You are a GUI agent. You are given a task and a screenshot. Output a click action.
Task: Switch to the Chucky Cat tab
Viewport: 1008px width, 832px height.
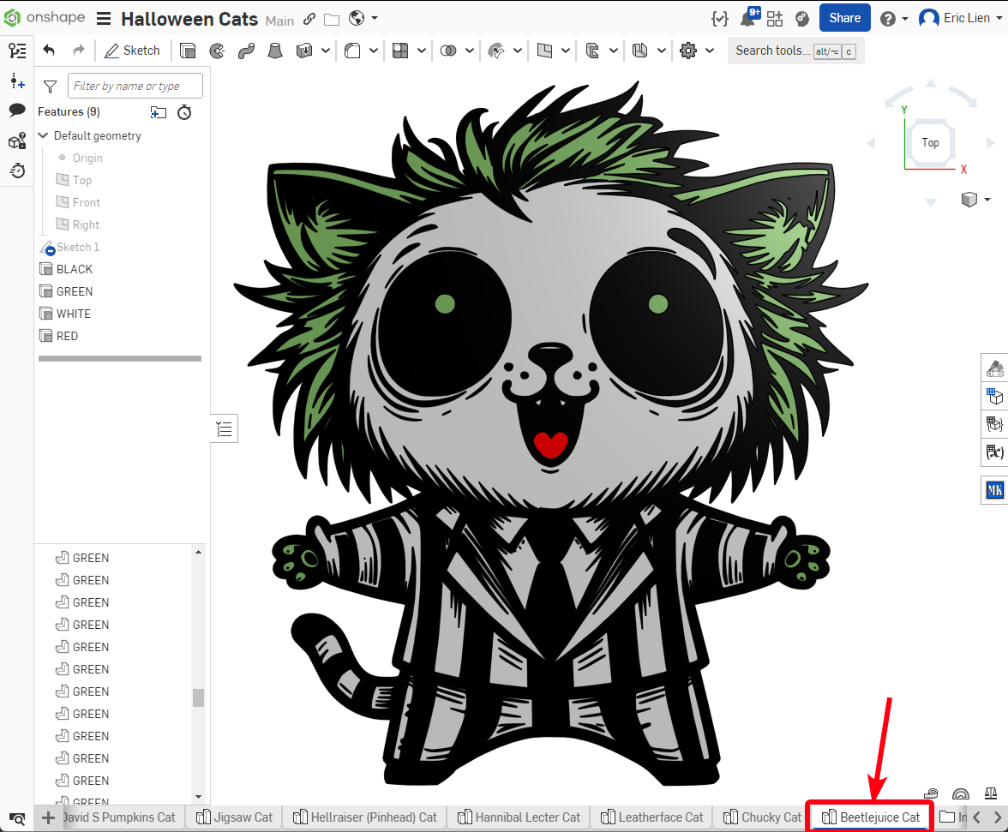tap(763, 817)
